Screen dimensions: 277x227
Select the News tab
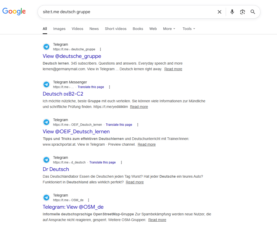[x=94, y=29]
